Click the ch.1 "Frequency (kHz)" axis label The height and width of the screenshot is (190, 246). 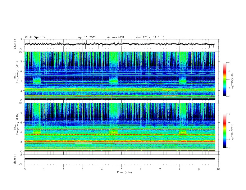17,72
